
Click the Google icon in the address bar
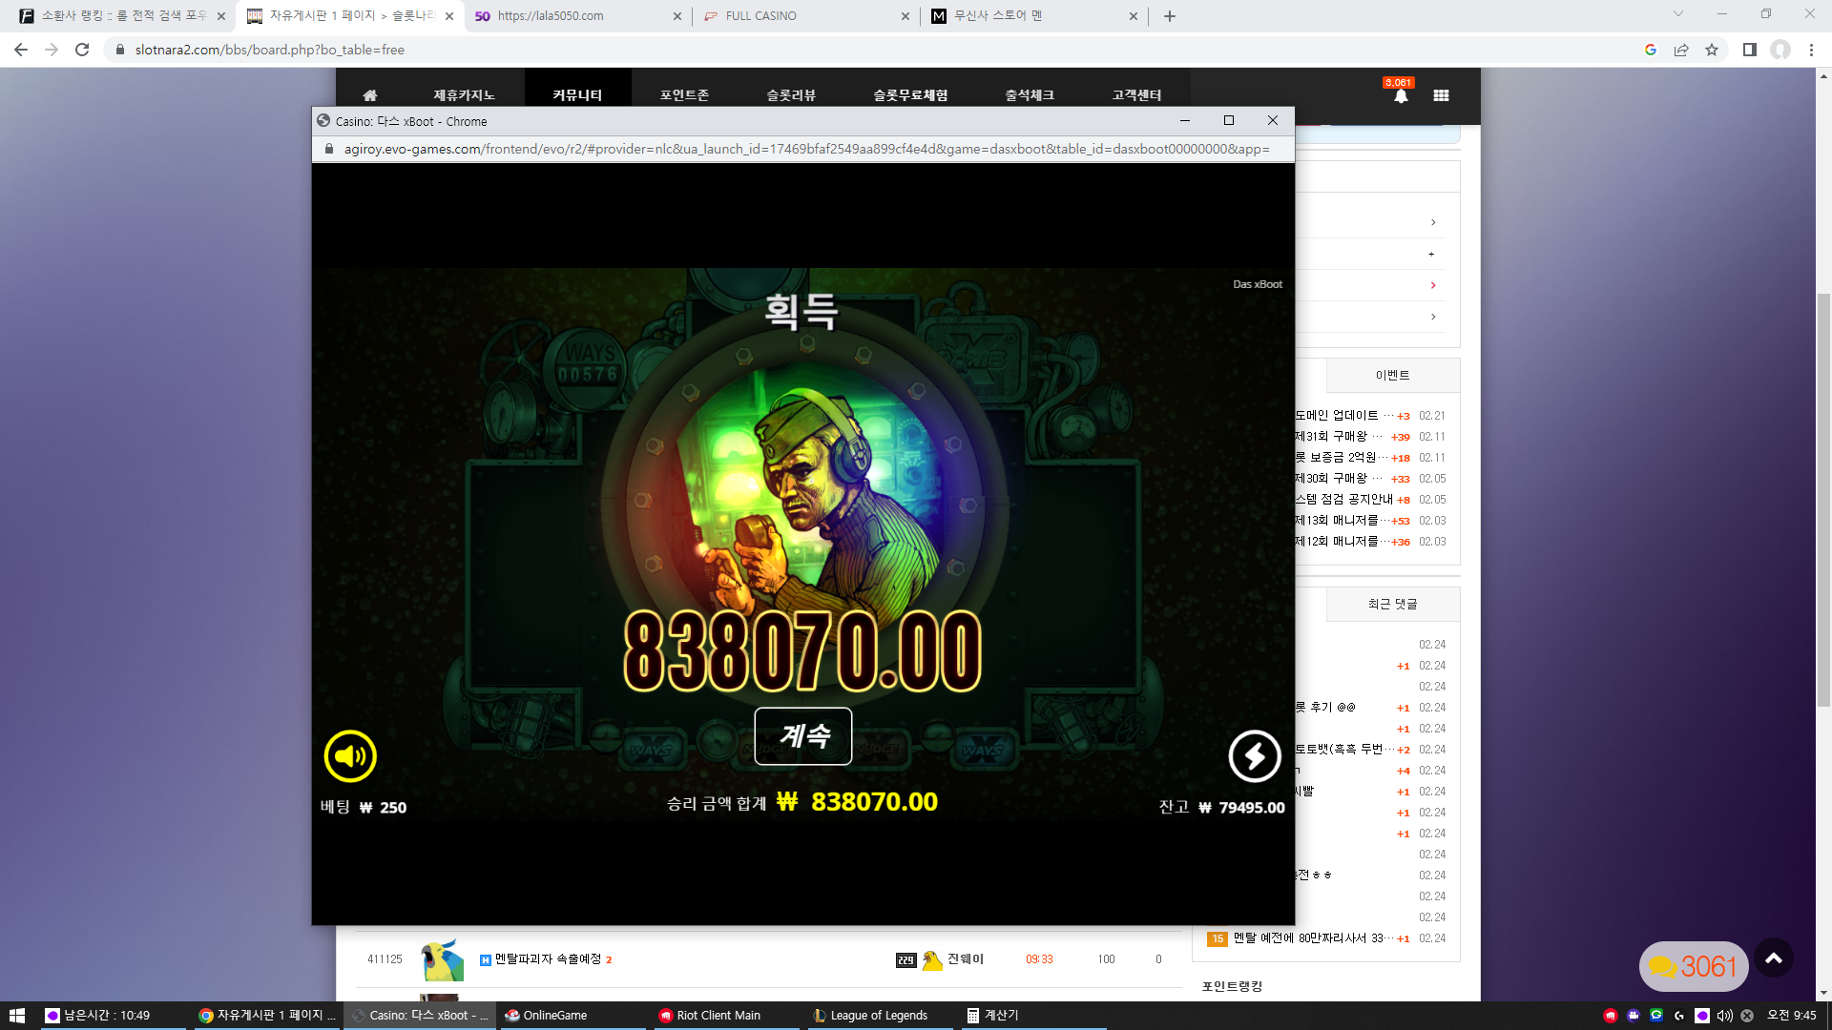1651,50
